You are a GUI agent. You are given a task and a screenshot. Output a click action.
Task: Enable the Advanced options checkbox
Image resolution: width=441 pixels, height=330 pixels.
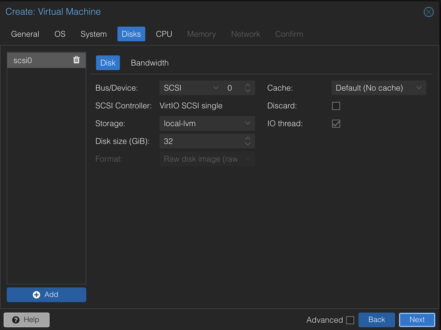tap(350, 320)
